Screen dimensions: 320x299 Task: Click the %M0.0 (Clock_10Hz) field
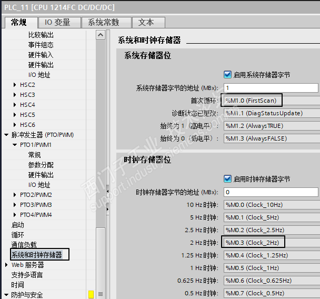coord(272,204)
